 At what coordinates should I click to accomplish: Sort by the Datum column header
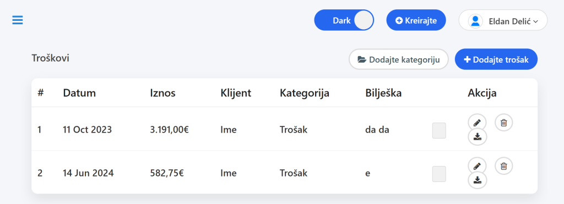click(79, 93)
